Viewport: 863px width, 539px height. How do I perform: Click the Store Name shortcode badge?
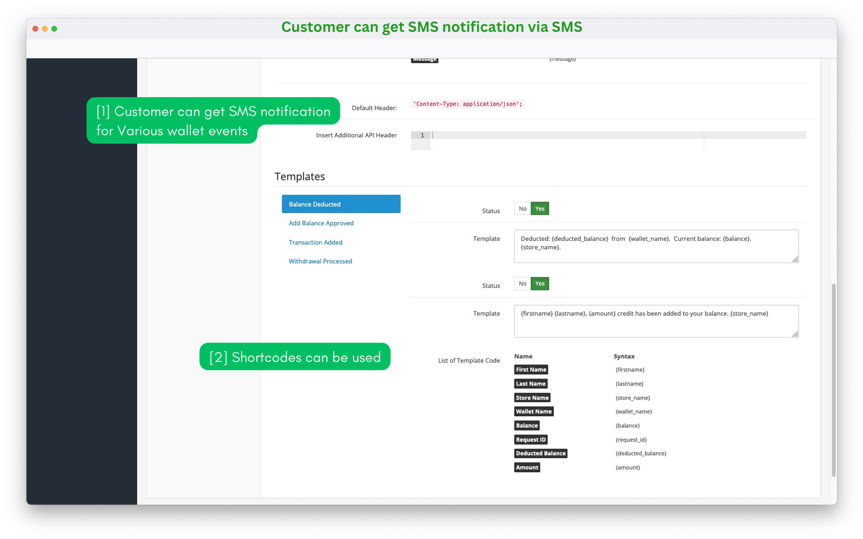532,397
